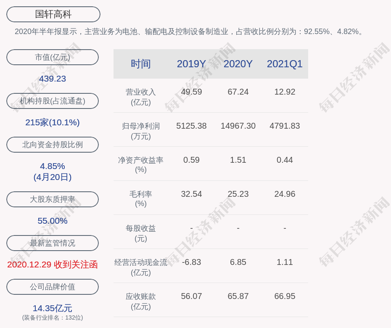Click the receivables cell 56.07
Viewport: 391px width, 328px height.
(191, 296)
